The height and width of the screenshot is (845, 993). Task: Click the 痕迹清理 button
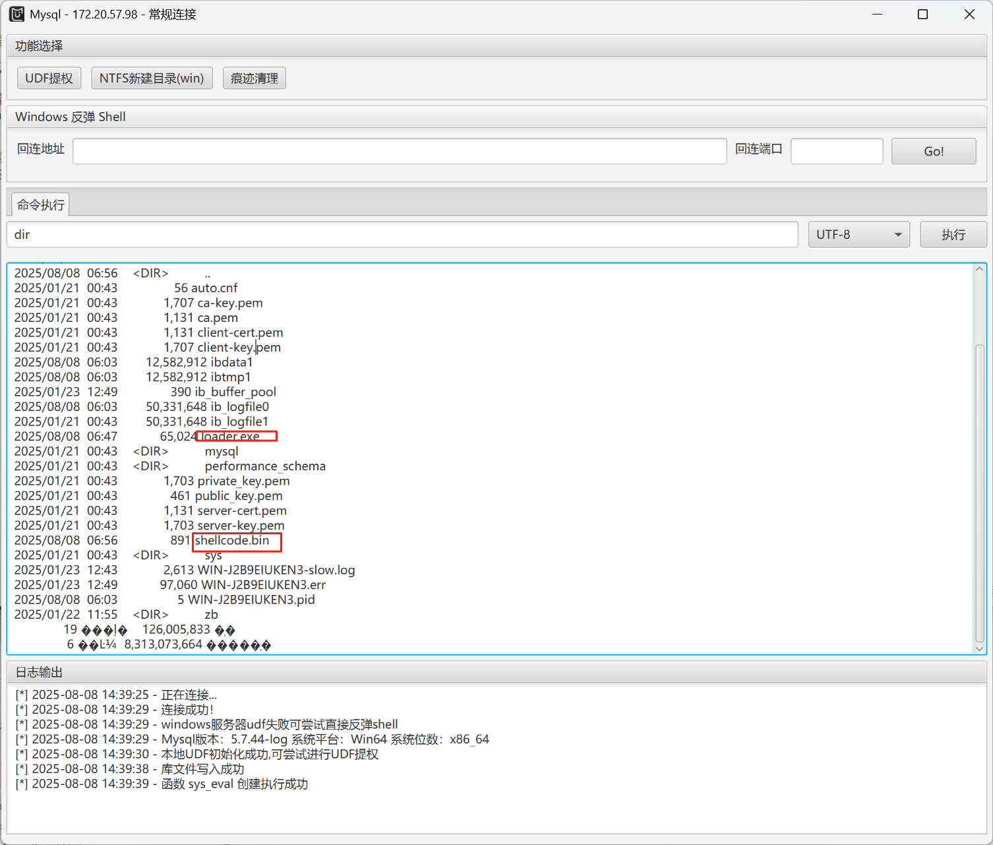pyautogui.click(x=254, y=78)
